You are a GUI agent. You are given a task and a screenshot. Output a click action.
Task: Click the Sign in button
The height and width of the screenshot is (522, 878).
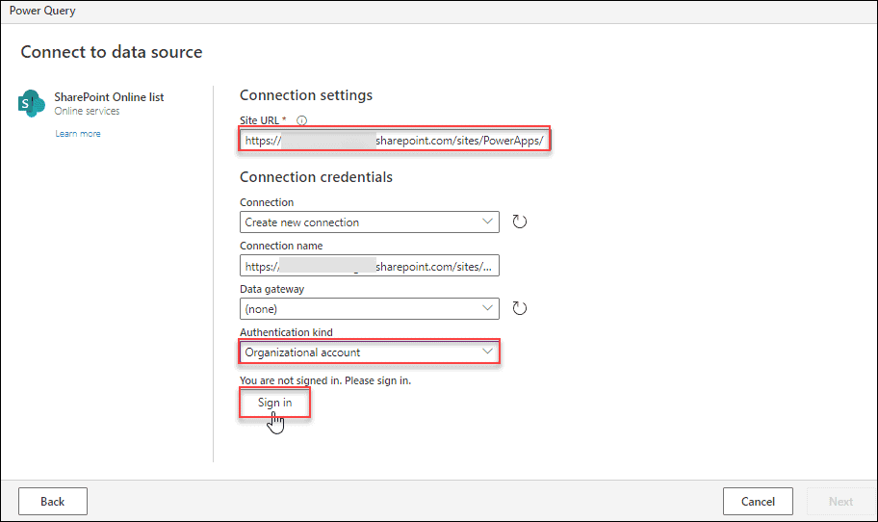[275, 403]
